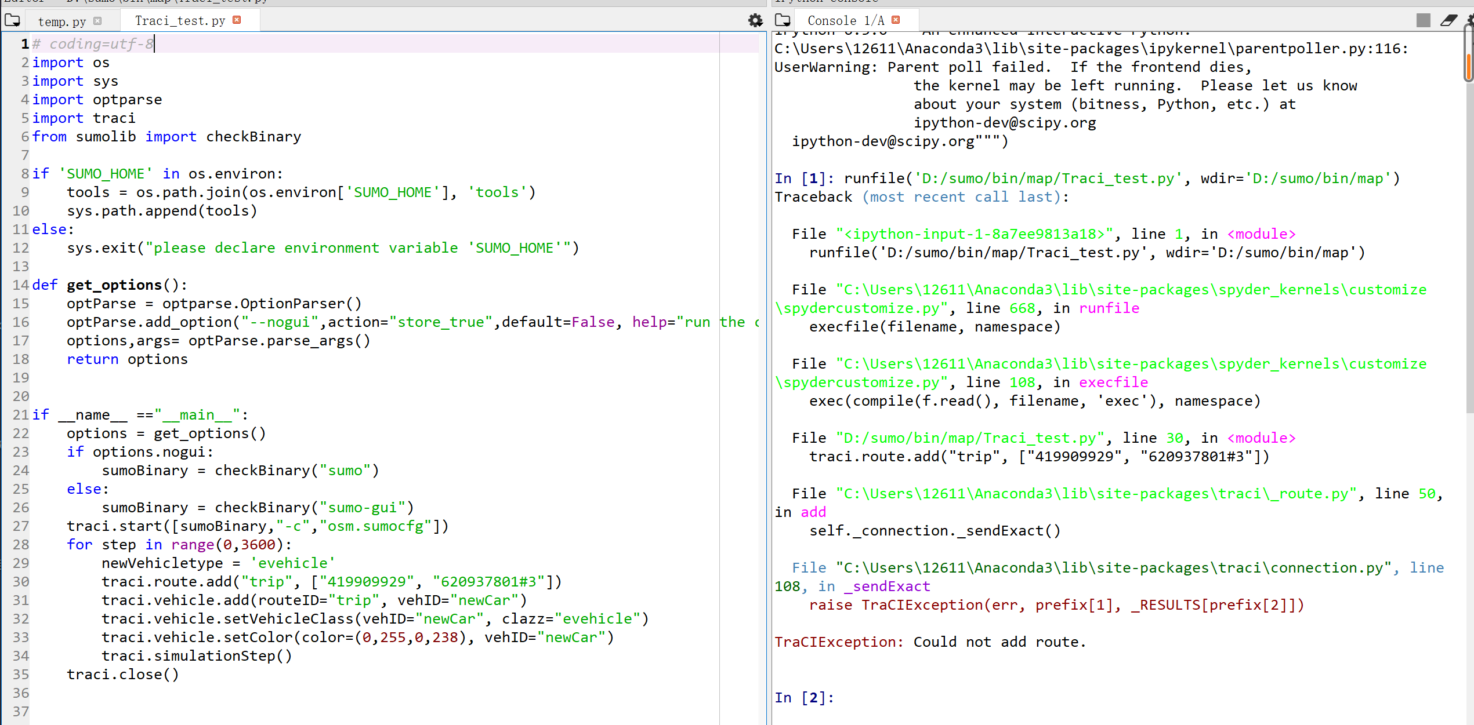The width and height of the screenshot is (1474, 725).
Task: Place cursor at the In [2] console prompt
Action: 841,697
